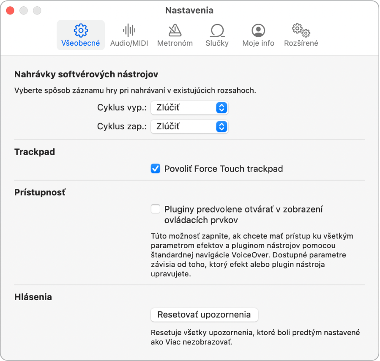The width and height of the screenshot is (380, 361).
Task: Open Rozšírené double-gear icon
Action: coord(301,30)
